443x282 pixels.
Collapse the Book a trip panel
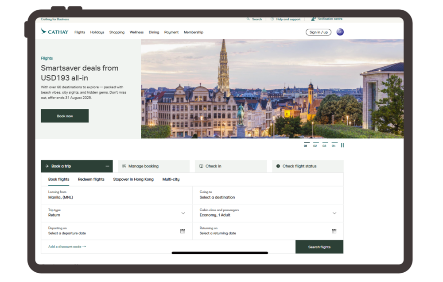tap(107, 166)
